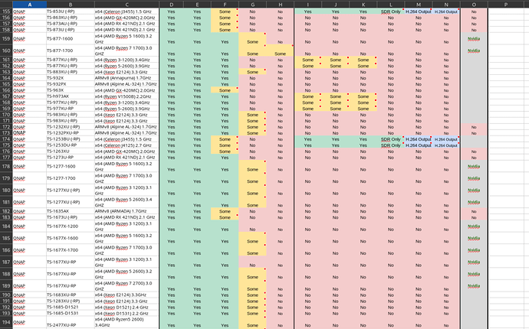The image size is (529, 329).
Task: Select row 178 header
Action: point(6,166)
